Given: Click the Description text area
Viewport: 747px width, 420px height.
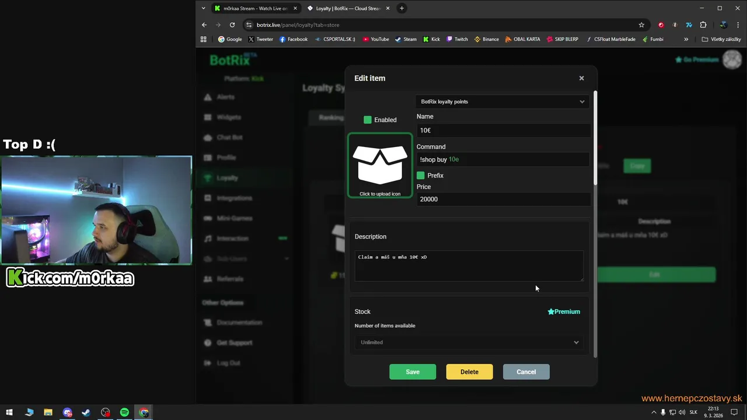Looking at the screenshot, I should pos(469,266).
